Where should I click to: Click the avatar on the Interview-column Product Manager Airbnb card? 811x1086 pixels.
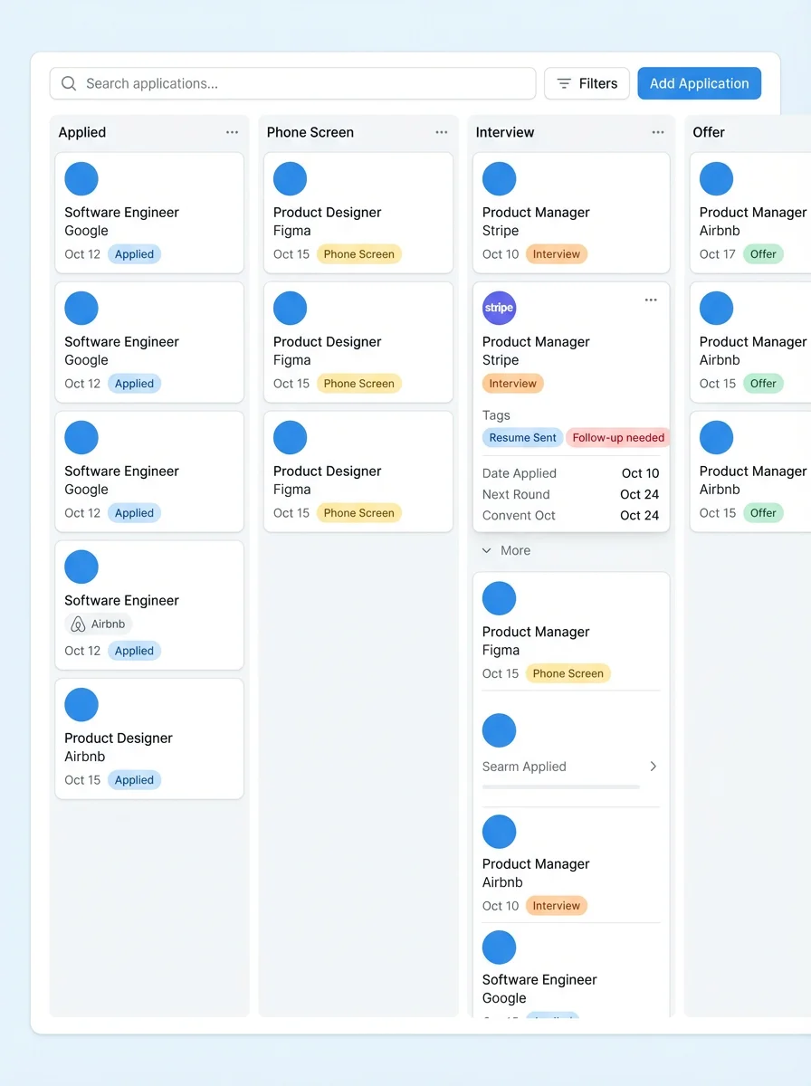(x=499, y=832)
